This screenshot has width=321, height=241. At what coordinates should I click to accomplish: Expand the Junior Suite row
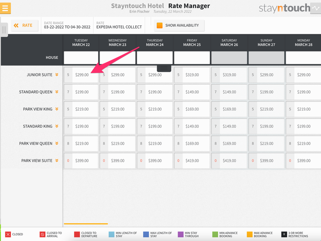click(x=57, y=75)
